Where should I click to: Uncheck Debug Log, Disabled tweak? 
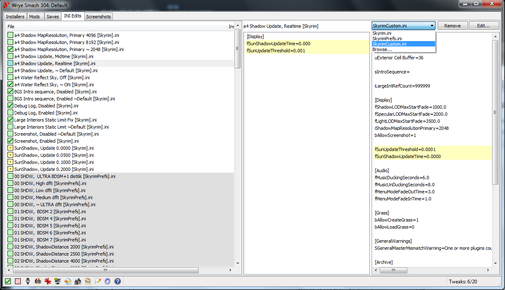pyautogui.click(x=10, y=106)
